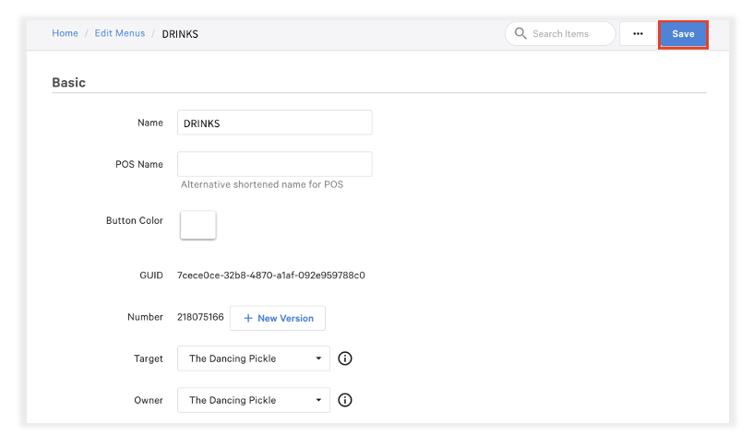Save the DRINKS menu changes
Screen dimensions: 753x446
click(683, 34)
